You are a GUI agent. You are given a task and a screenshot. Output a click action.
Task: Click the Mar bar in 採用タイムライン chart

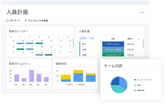(x=31, y=76)
